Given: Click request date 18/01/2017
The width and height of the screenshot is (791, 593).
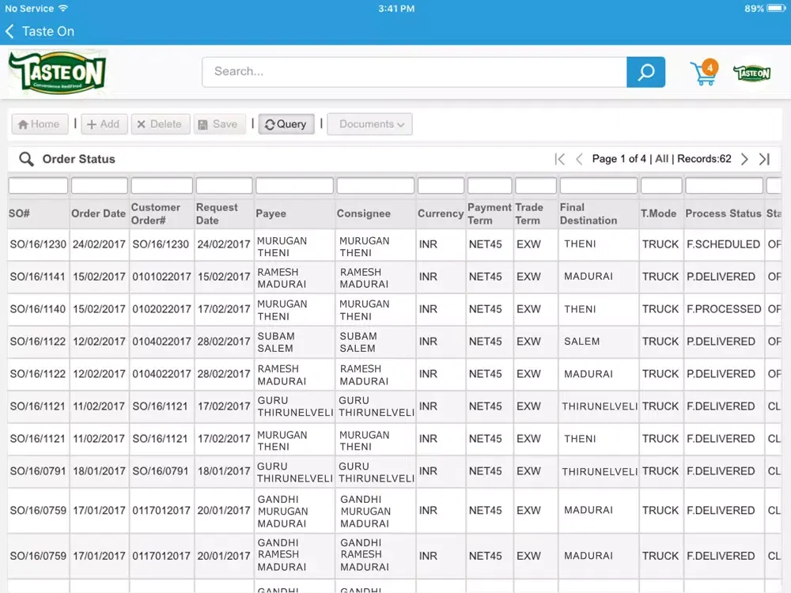Looking at the screenshot, I should click(x=224, y=471).
